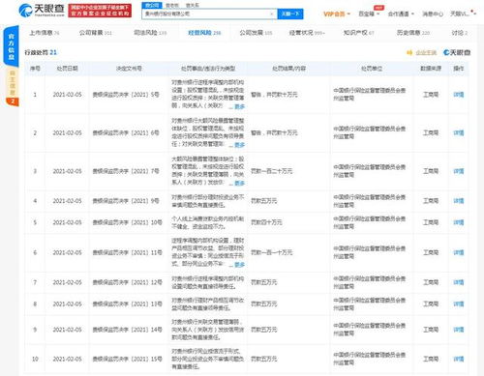Switch to the 经营状况 tab
Viewport: 484px width, 376px height.
(307, 33)
